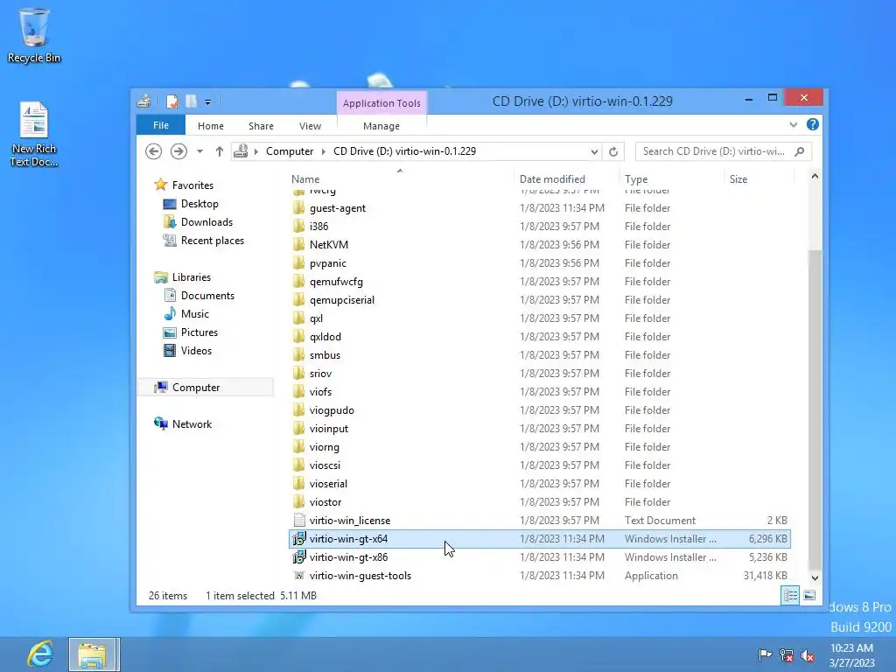
Task: Go forward with the Forward arrow
Action: click(178, 151)
